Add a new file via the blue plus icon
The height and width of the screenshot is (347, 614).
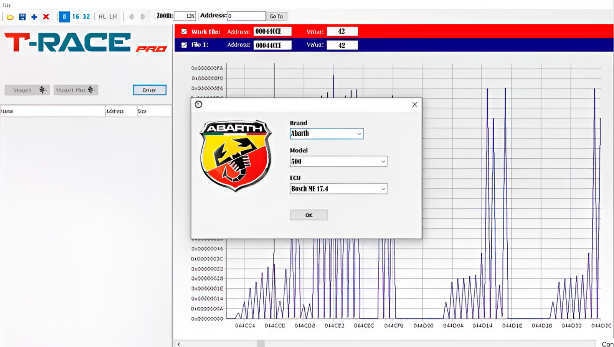point(34,17)
